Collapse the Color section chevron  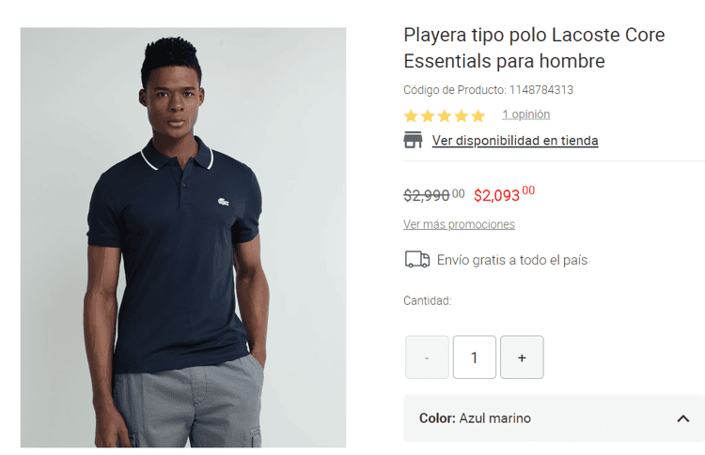683,418
